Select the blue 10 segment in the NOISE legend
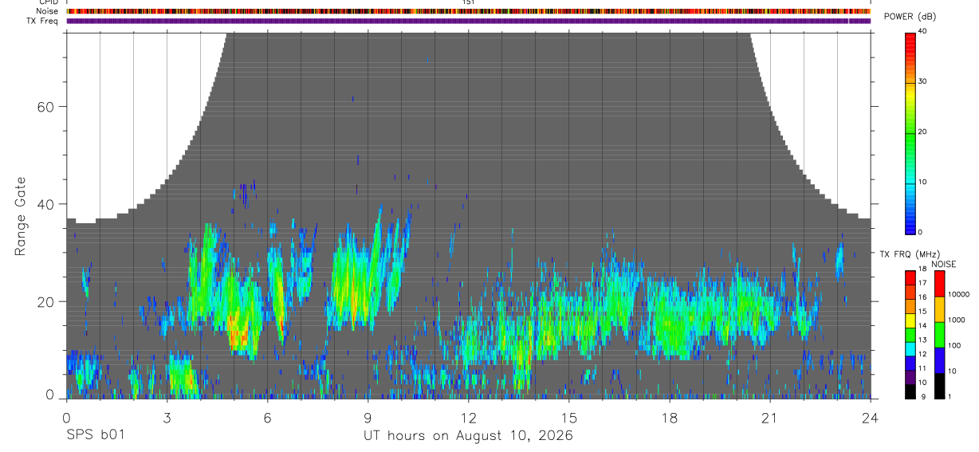 (938, 360)
